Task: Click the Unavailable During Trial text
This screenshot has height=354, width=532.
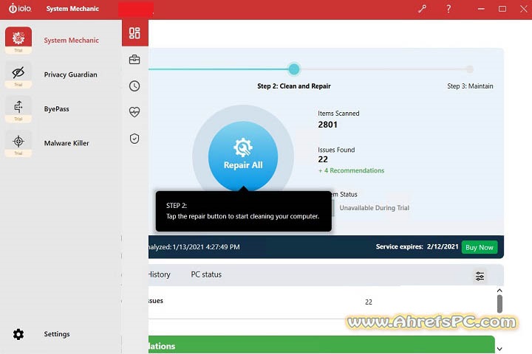Action: (374, 208)
